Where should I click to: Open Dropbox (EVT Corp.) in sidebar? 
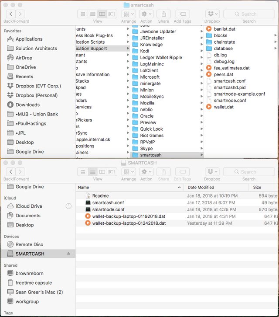pos(38,86)
